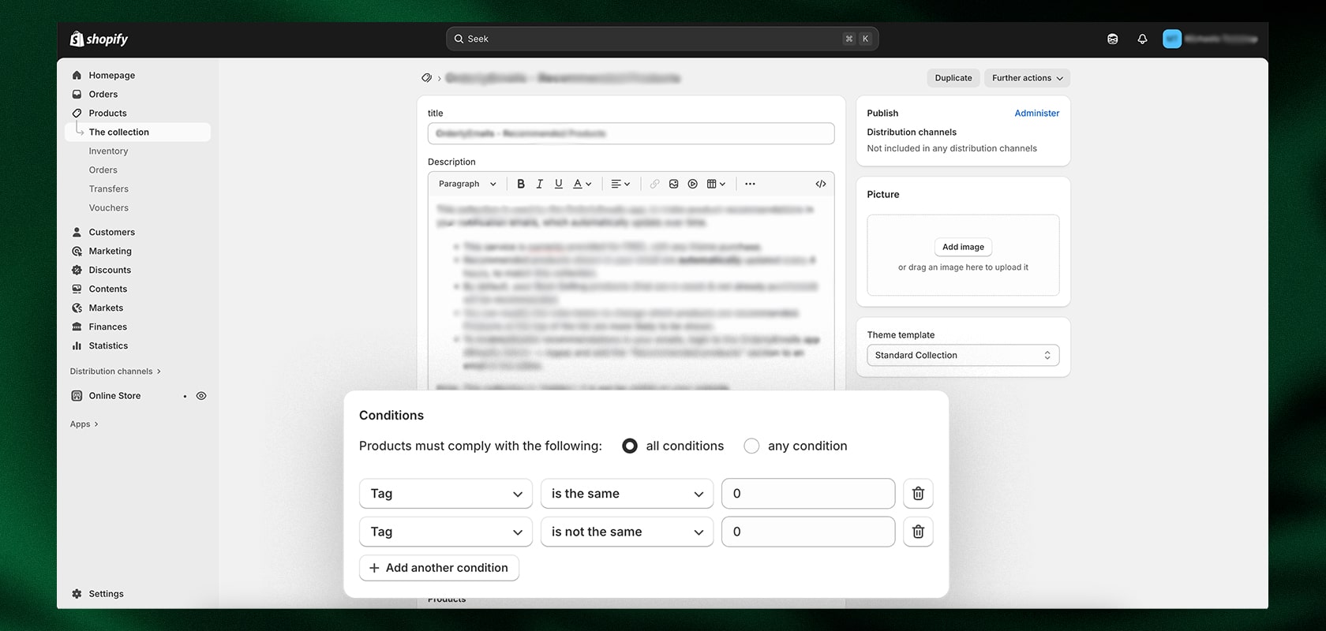This screenshot has width=1326, height=631.
Task: Open the Seek search field
Action: point(661,39)
